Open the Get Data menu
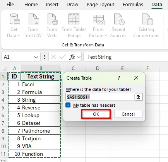 [x=14, y=26]
